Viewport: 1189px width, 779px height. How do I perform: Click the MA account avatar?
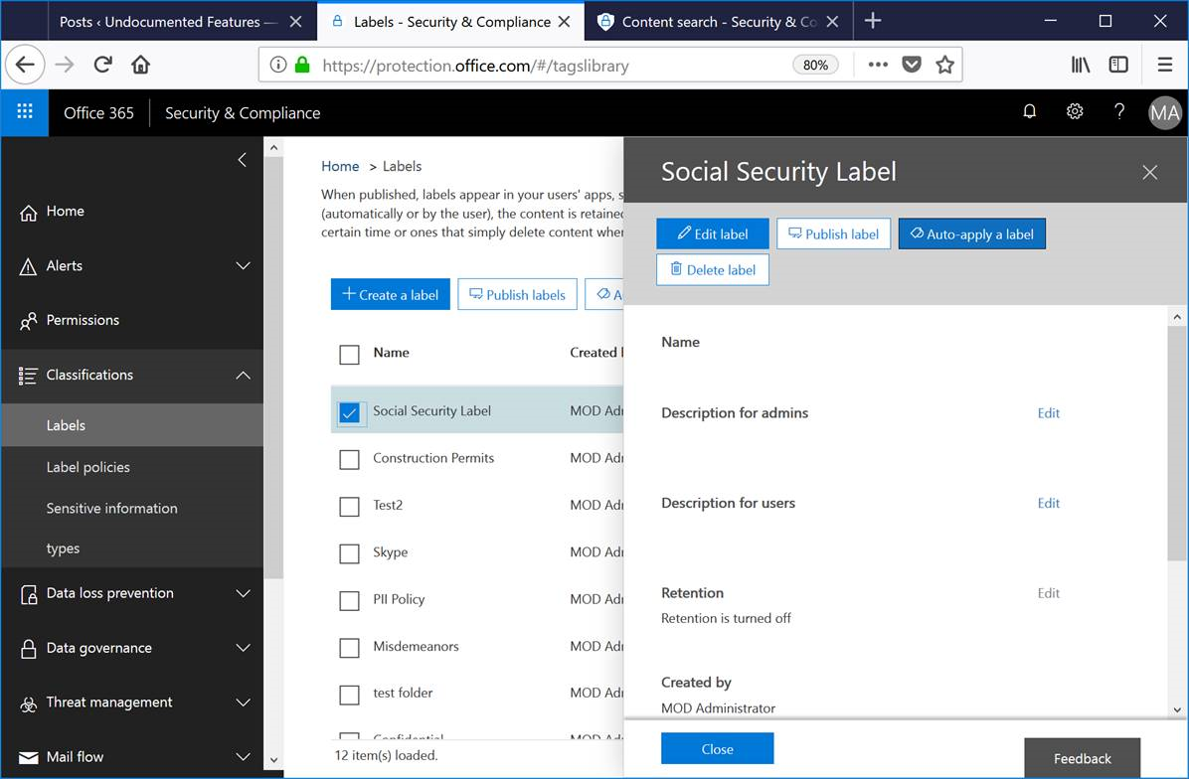(x=1164, y=112)
